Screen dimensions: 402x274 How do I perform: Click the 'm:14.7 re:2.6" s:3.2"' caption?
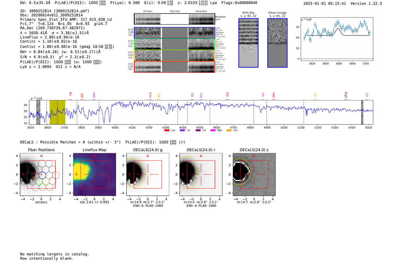point(254,202)
